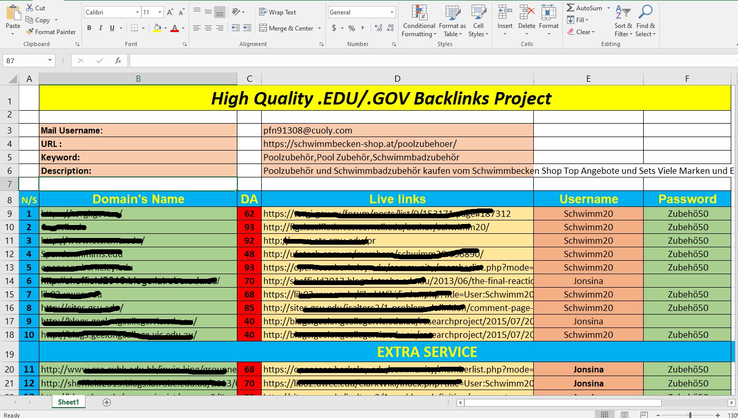The image size is (738, 418).
Task: Click inside the formula bar
Action: [x=363, y=60]
